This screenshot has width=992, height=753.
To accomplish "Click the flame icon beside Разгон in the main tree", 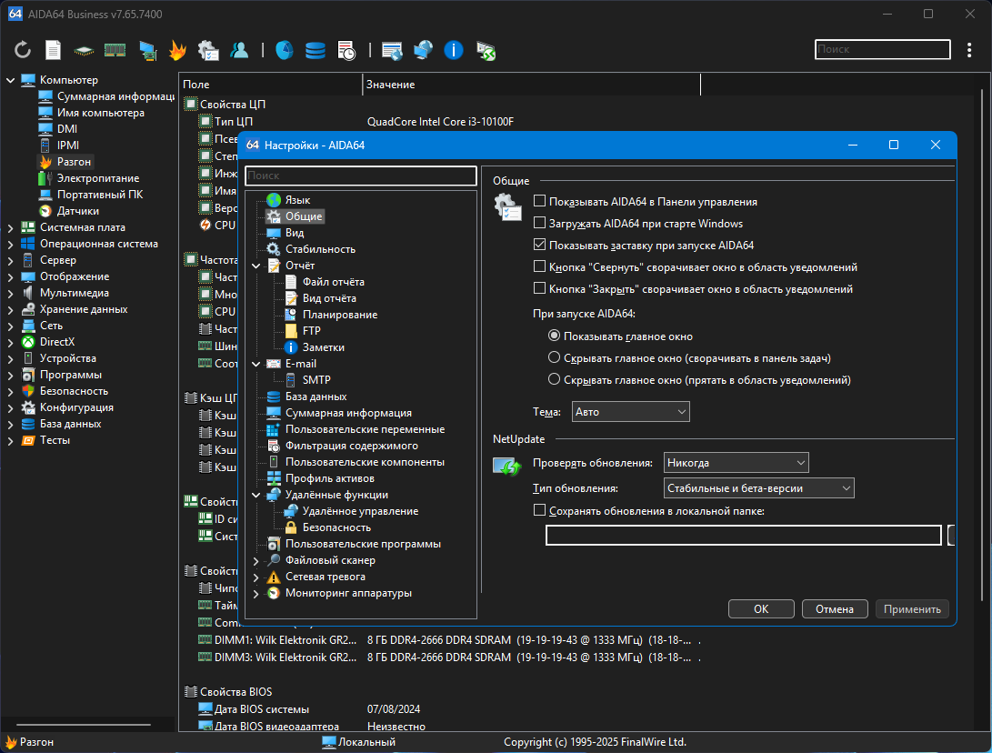I will point(45,162).
